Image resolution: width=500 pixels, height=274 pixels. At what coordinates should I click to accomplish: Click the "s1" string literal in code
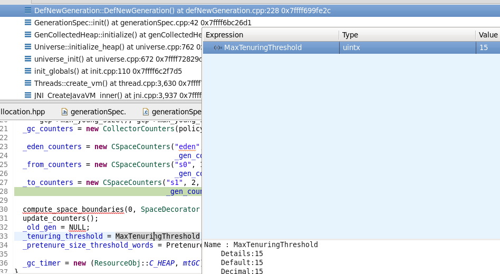coord(175,182)
